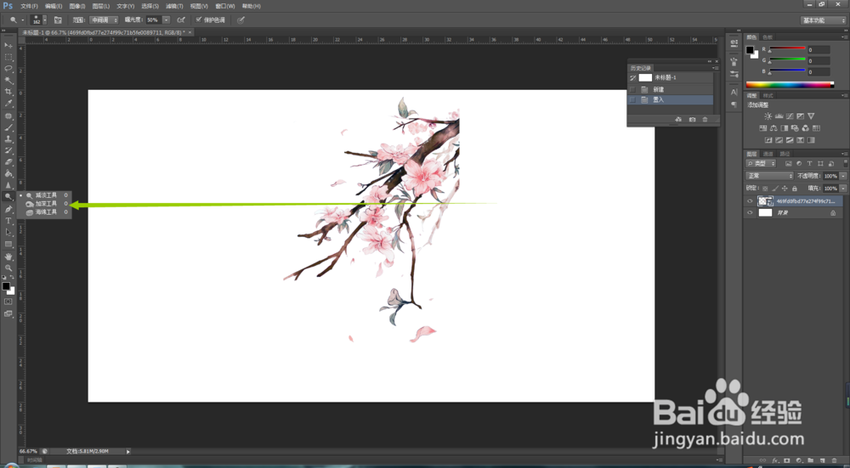Select the Eraser tool
850x468 pixels.
tap(8, 162)
